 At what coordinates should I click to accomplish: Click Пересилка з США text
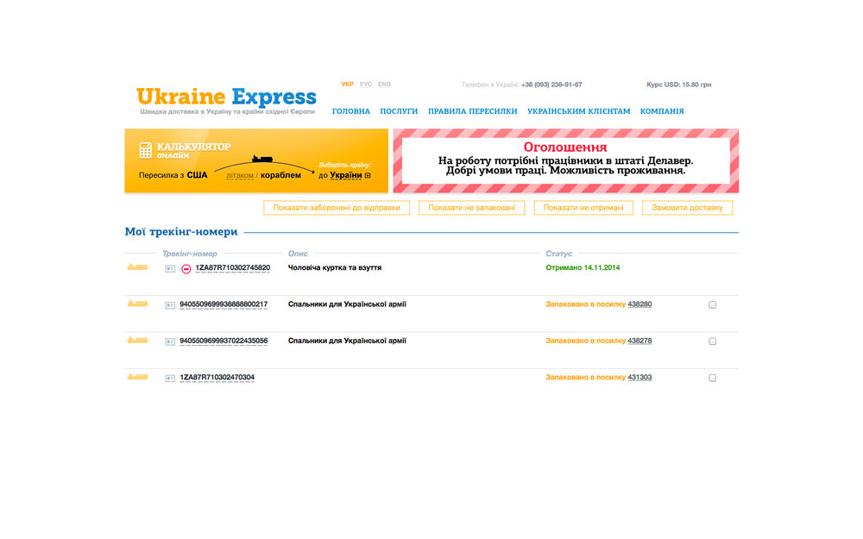click(x=173, y=175)
